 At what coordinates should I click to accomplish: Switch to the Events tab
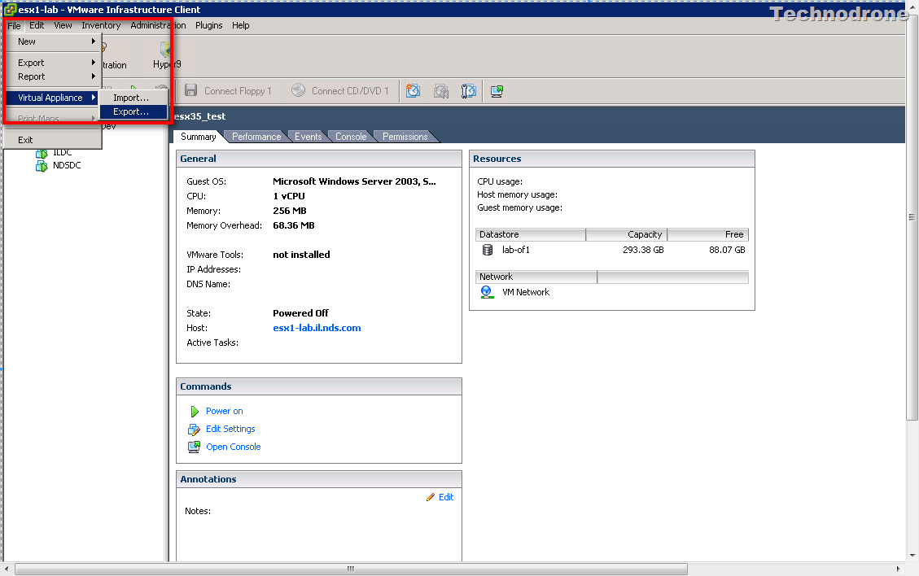point(308,137)
